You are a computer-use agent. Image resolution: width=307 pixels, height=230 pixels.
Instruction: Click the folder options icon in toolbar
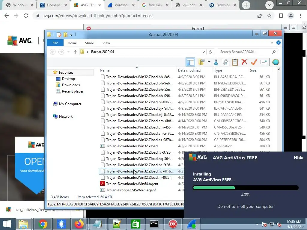202,62
